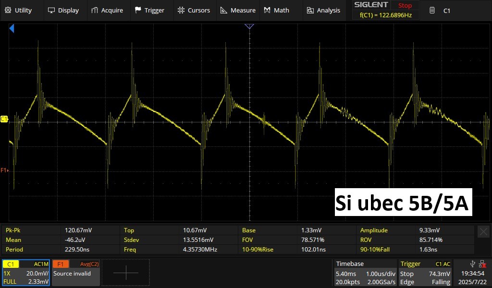Click the 10-90%Rise measurement label

click(x=258, y=250)
